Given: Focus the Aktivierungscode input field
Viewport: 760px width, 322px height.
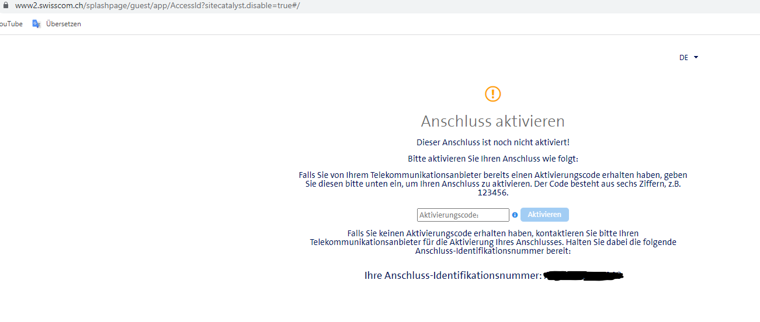Looking at the screenshot, I should [x=463, y=215].
